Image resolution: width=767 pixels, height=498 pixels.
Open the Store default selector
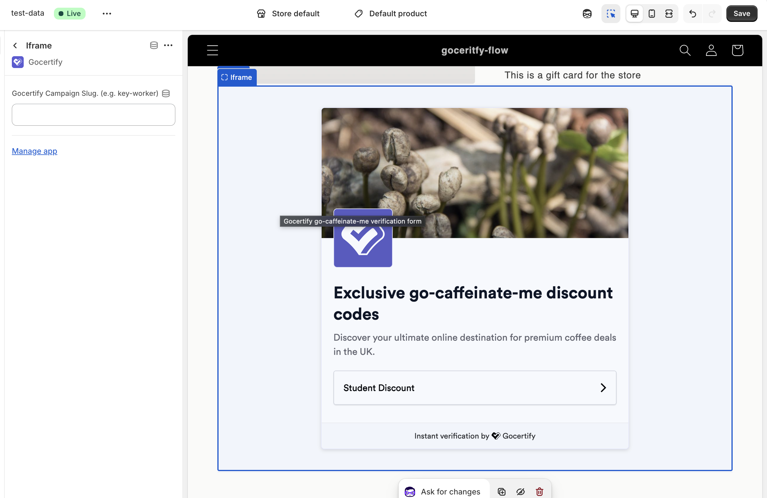[288, 14]
